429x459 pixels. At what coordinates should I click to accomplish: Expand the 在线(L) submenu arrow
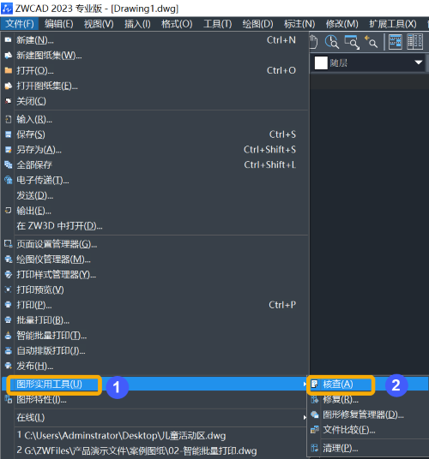tap(305, 417)
